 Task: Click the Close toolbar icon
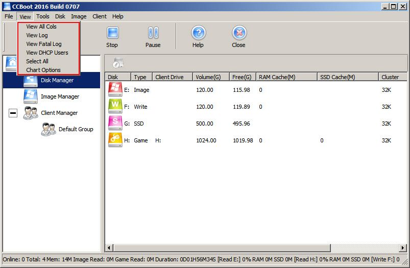click(x=239, y=33)
